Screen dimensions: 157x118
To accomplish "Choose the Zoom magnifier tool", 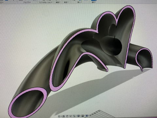I will tap(70, 116).
